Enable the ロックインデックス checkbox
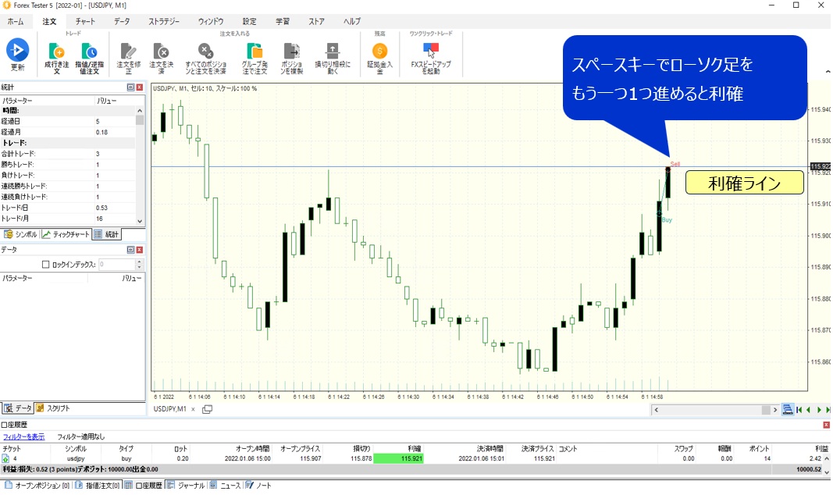The height and width of the screenshot is (495, 833). pyautogui.click(x=45, y=265)
